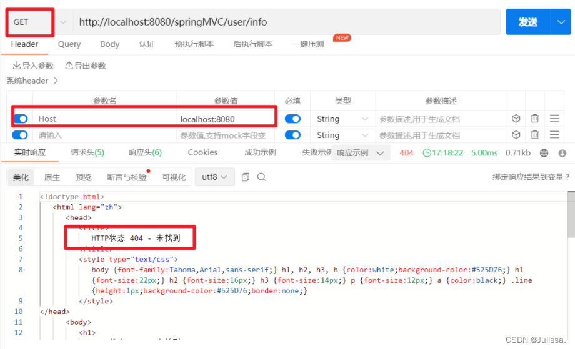Select the 请求头(5) tab
Viewport: 575px width, 349px height.
tap(87, 152)
